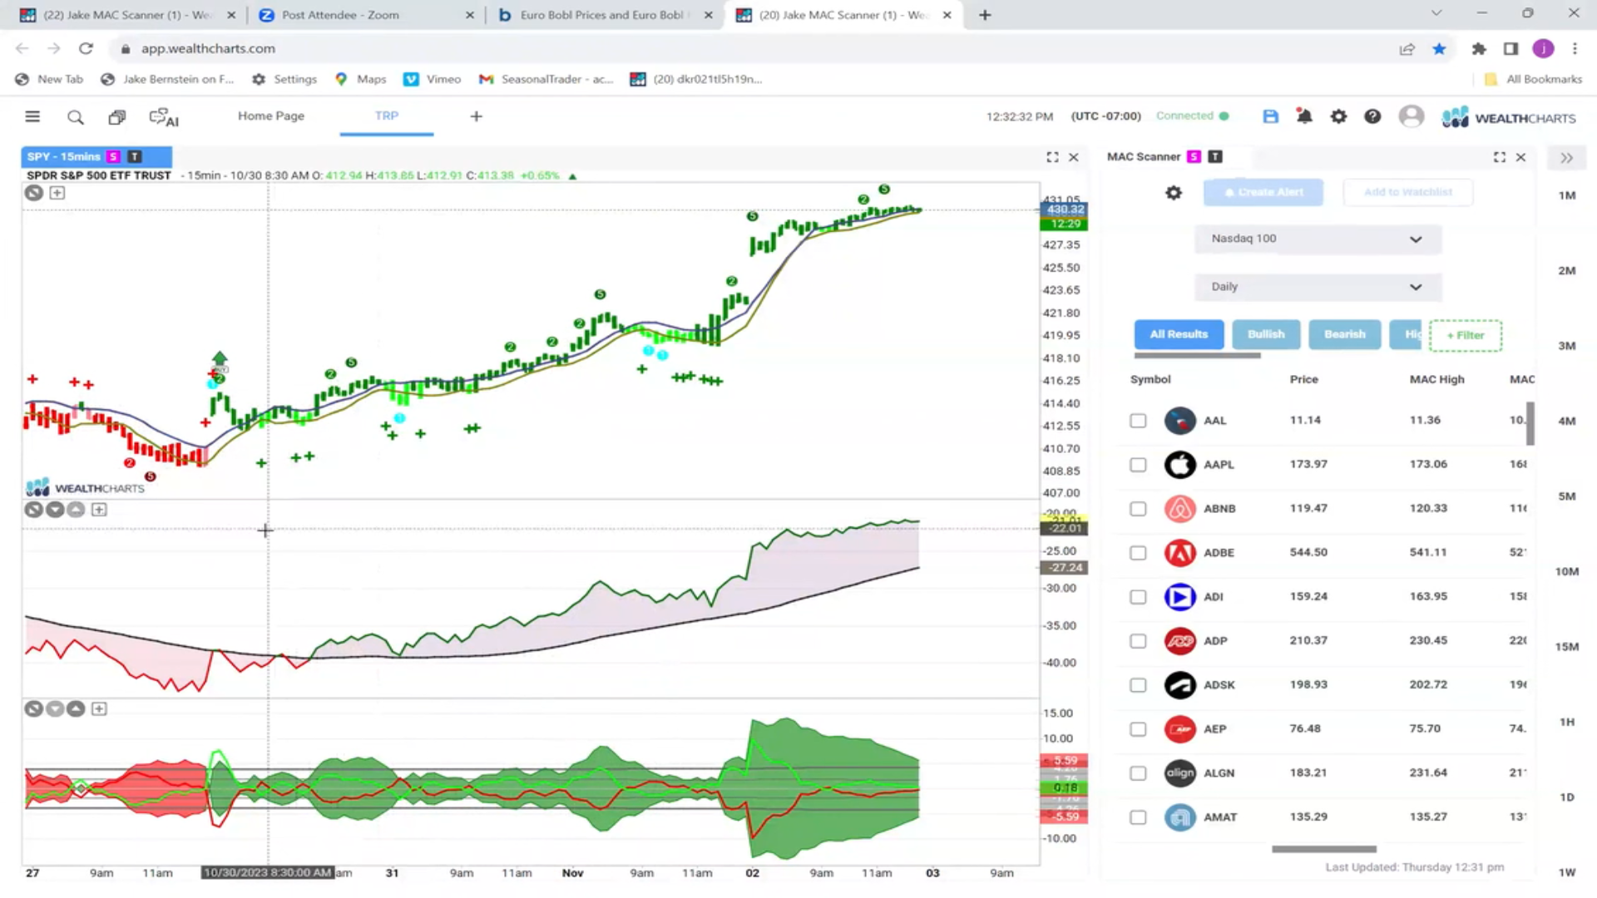
Task: Filter scanner by Bullish results
Action: tap(1266, 334)
